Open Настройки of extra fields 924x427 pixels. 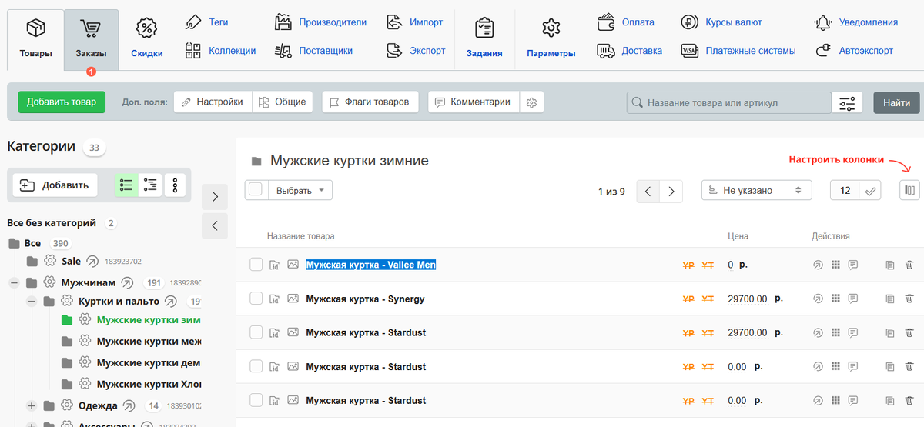pos(213,102)
